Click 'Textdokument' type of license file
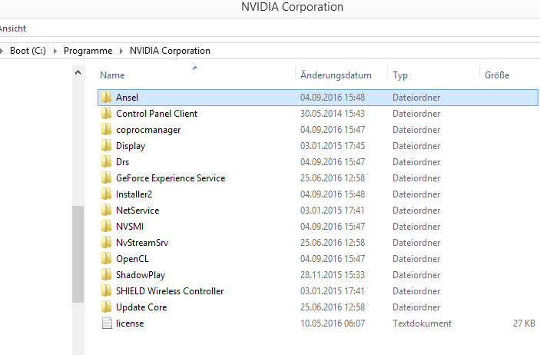Screen dimensions: 540x355 422,323
